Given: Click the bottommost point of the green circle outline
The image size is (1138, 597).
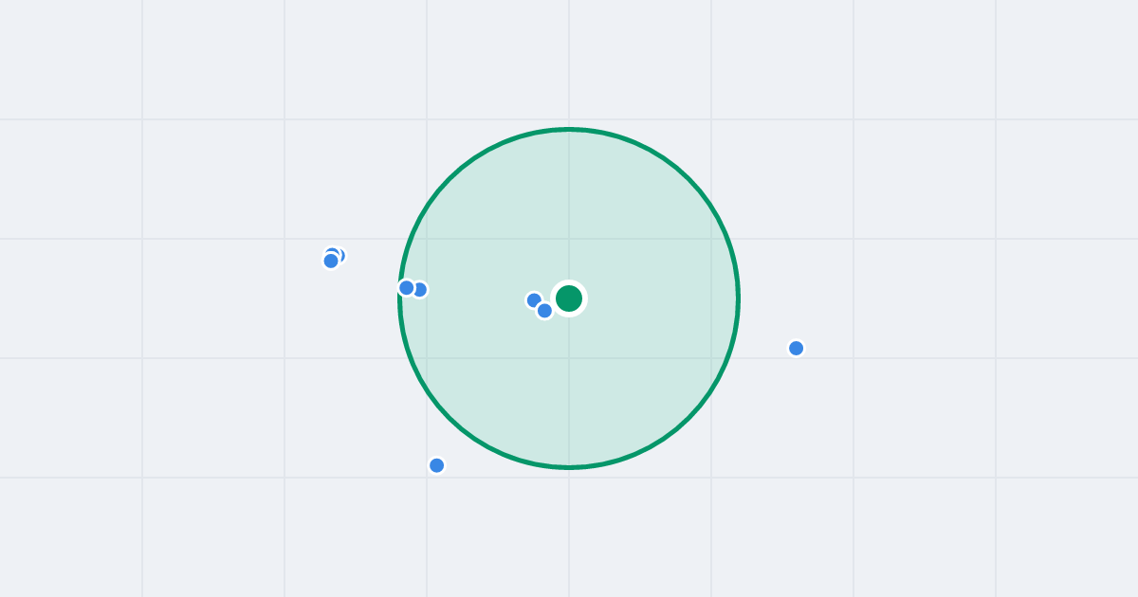Looking at the screenshot, I should click(569, 467).
